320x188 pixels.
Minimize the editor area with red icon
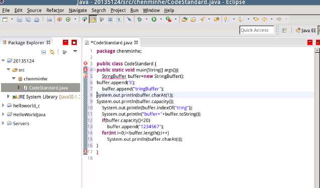310,42
